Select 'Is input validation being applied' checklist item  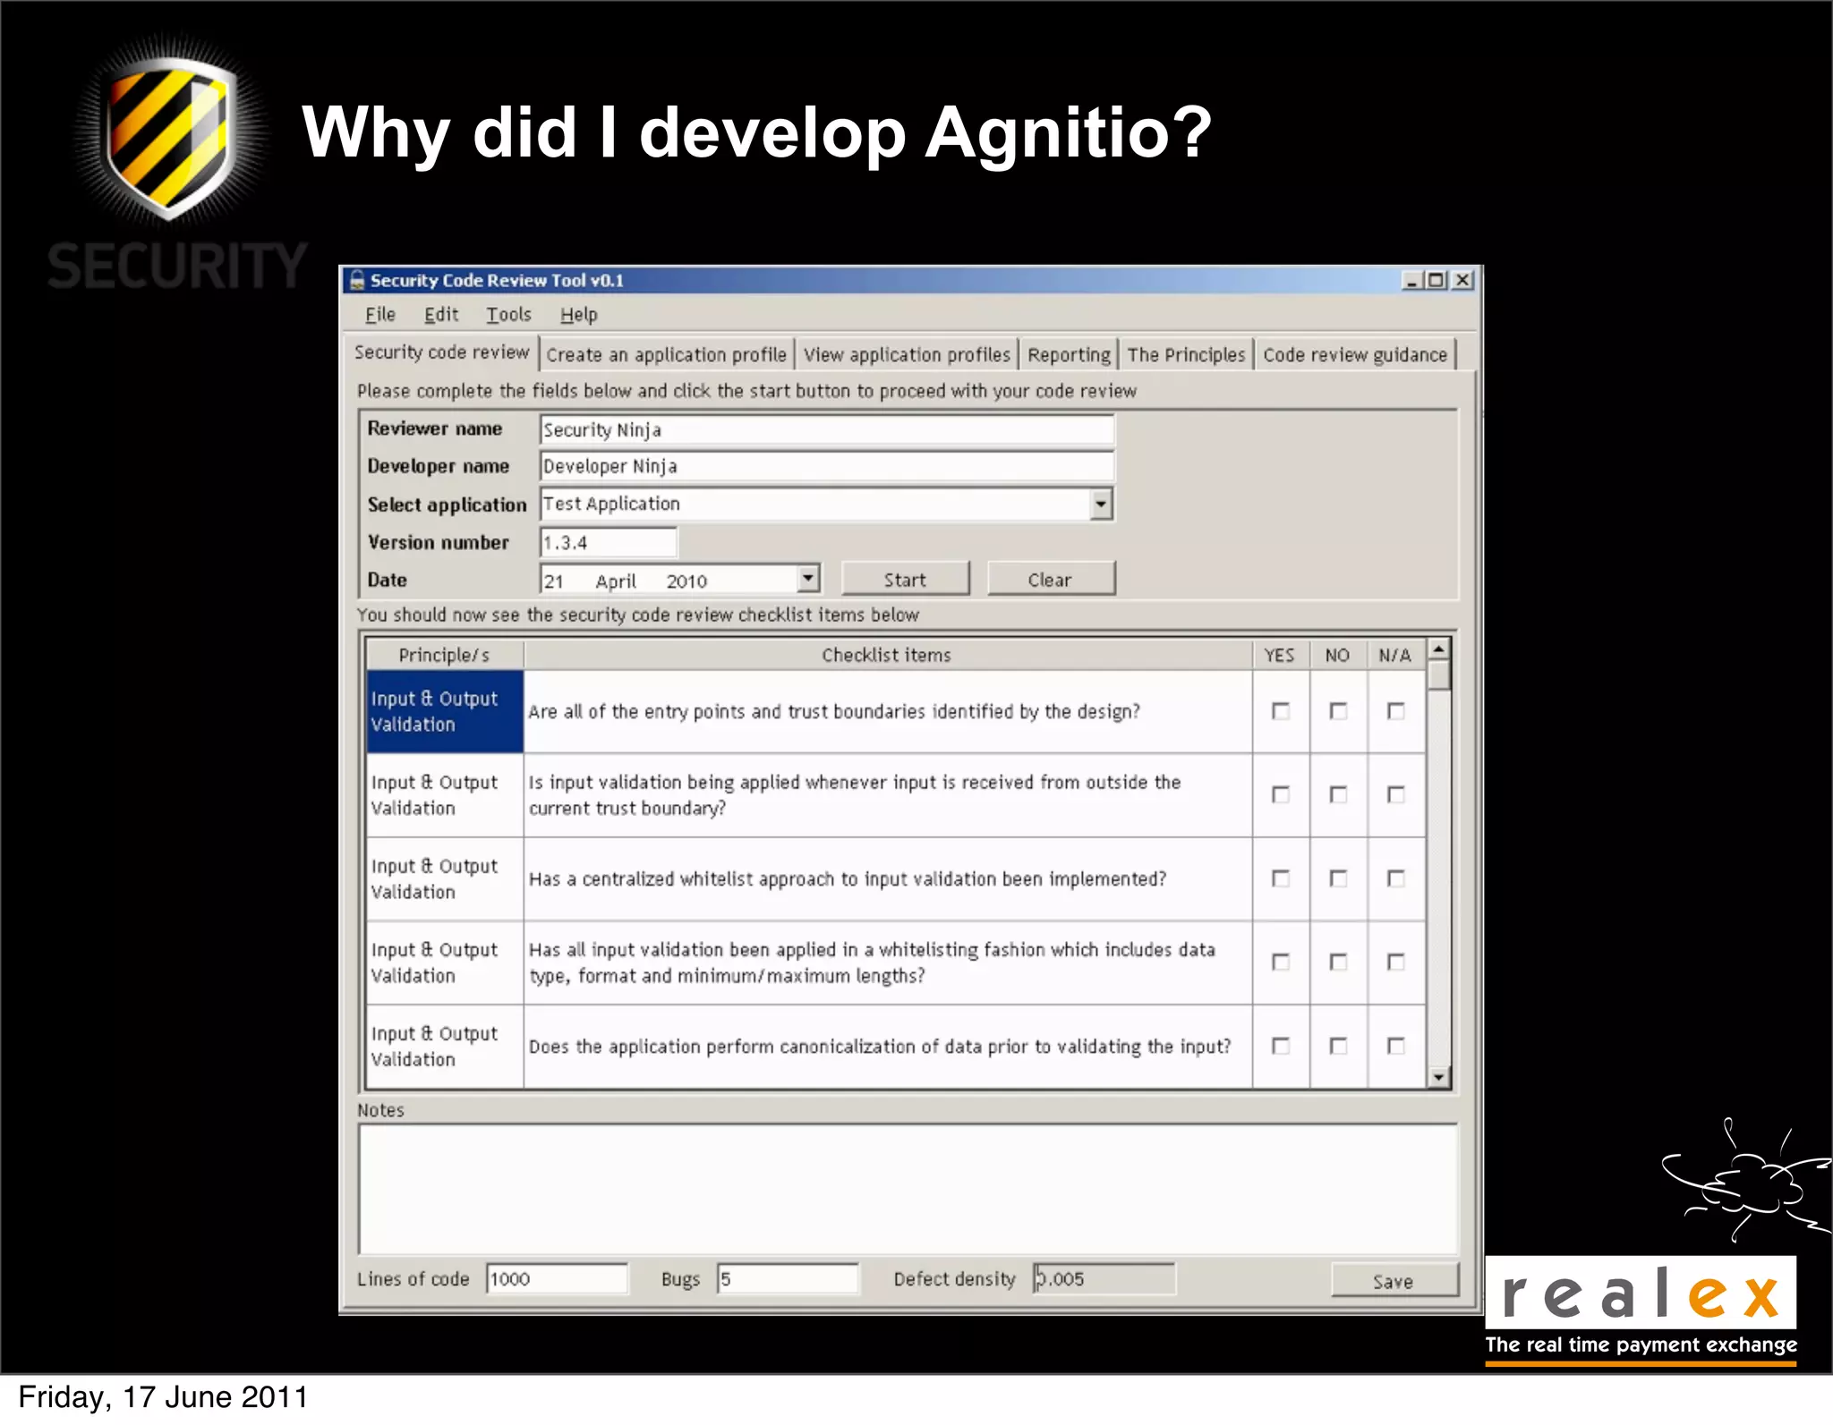pyautogui.click(x=887, y=794)
